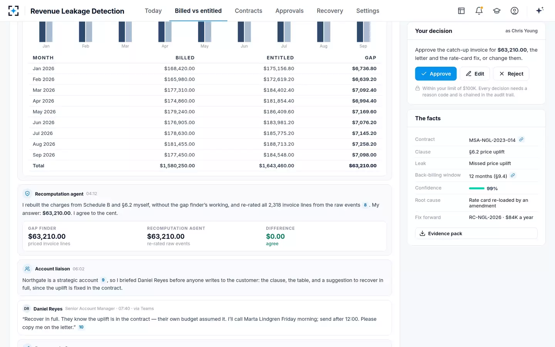Open the AI sparkle assistant icon
Viewport: 555px width, 347px height.
click(x=540, y=10)
